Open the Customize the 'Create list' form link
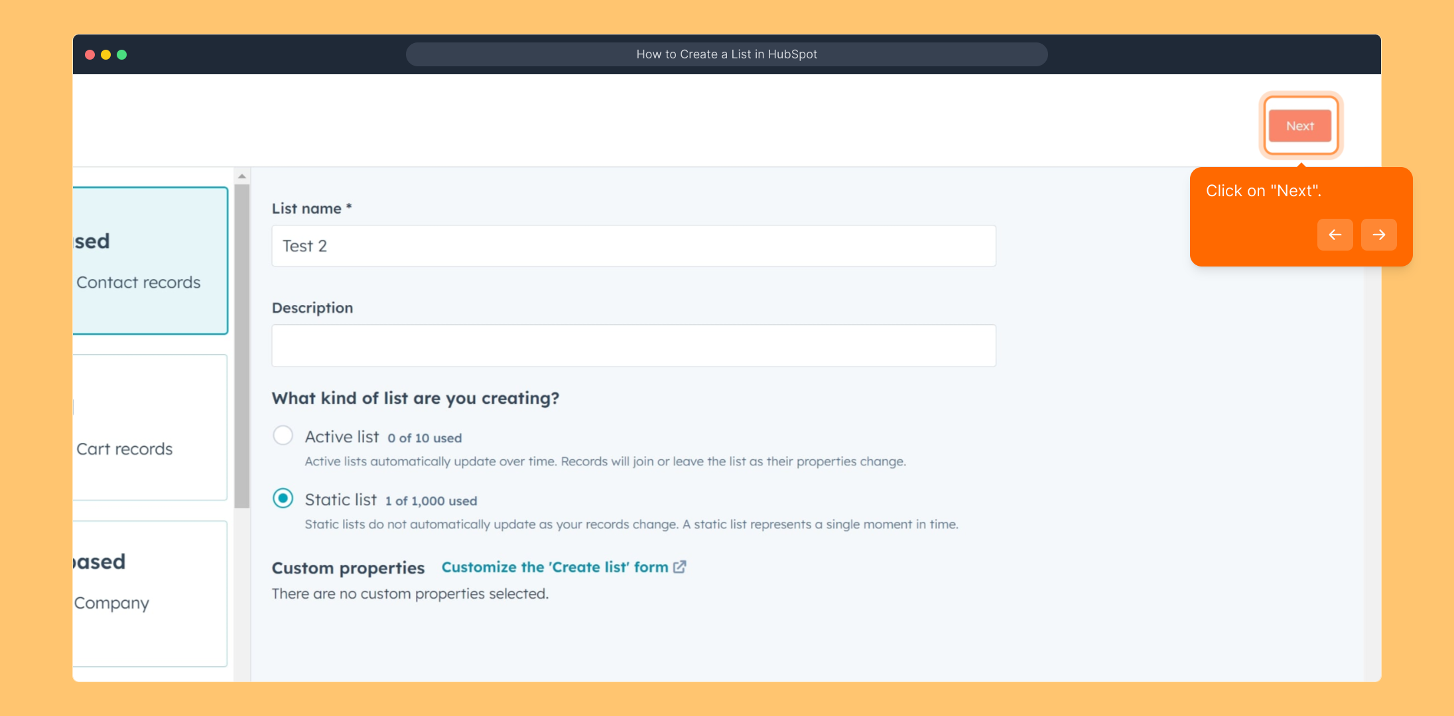This screenshot has height=716, width=1454. click(555, 567)
